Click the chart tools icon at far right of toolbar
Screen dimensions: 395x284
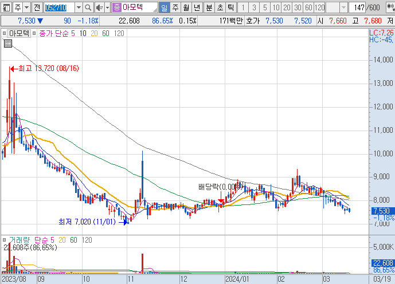(391, 7)
